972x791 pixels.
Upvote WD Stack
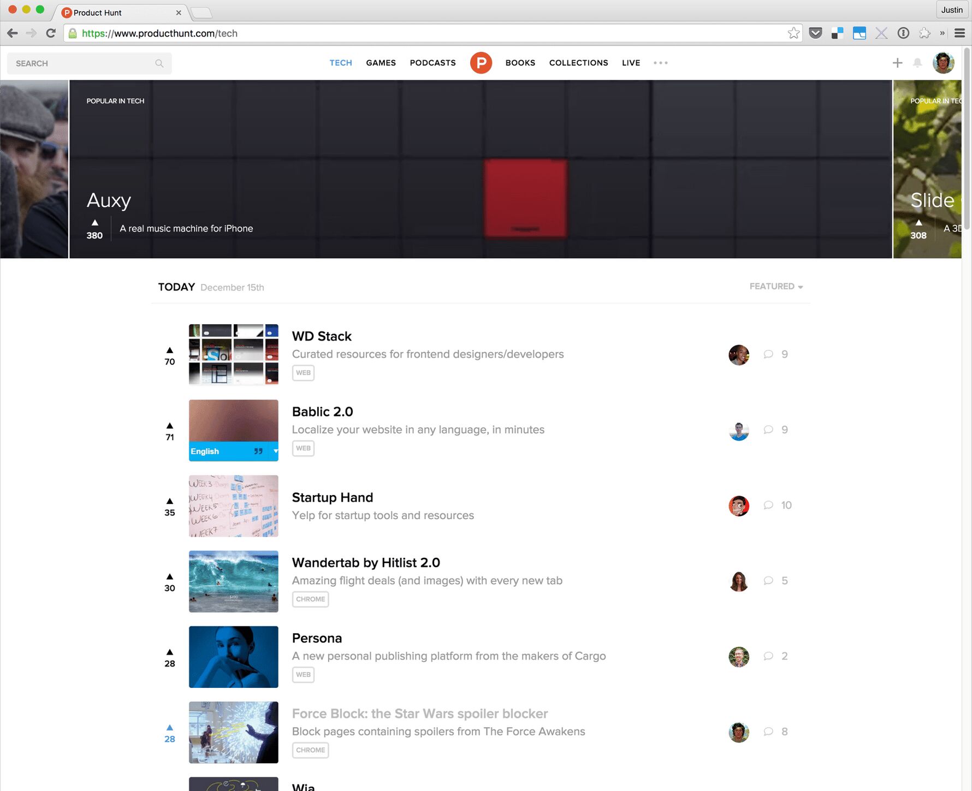[x=170, y=355]
